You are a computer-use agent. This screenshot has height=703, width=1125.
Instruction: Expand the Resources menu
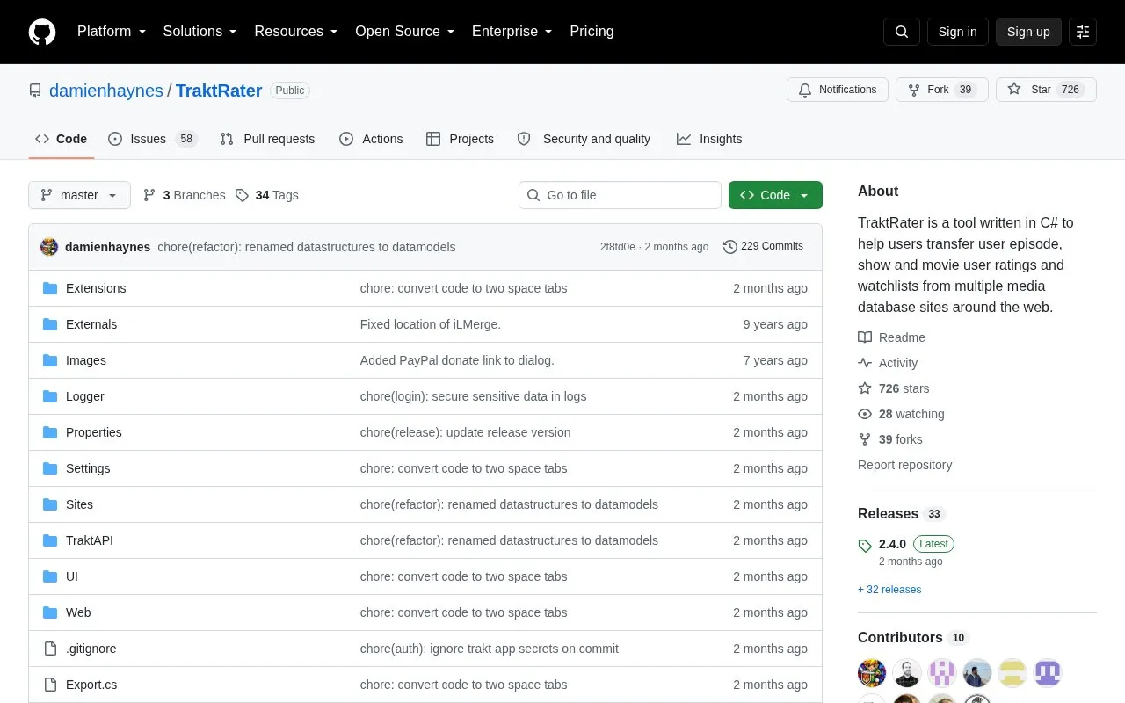(296, 32)
